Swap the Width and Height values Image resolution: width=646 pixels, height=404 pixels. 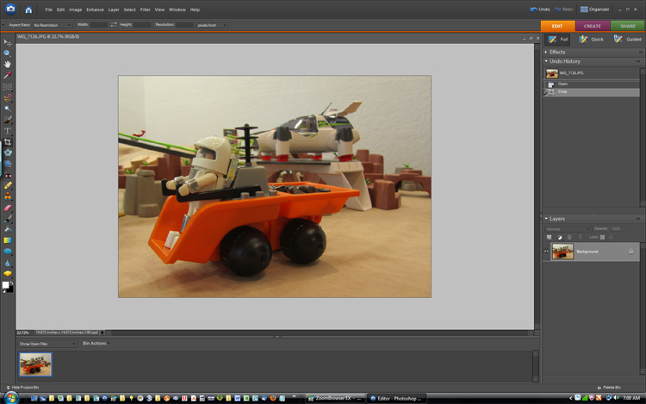click(112, 25)
